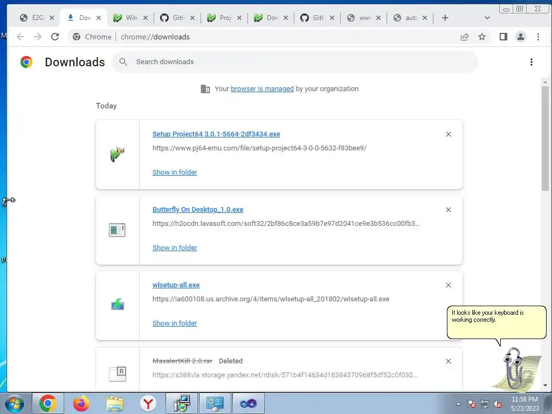Viewport: 552px width, 414px height.
Task: Click the Project64 setup file icon
Action: pyautogui.click(x=117, y=155)
